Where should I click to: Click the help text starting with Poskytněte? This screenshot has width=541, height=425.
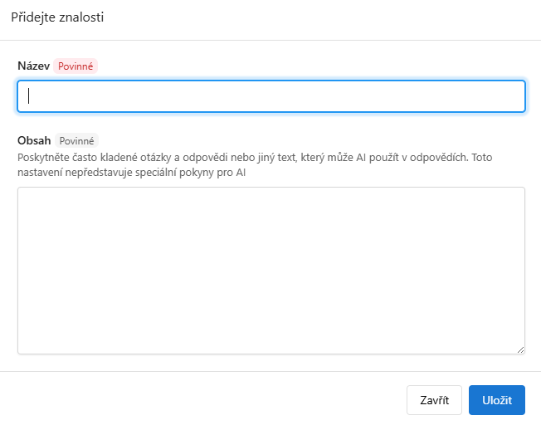255,164
